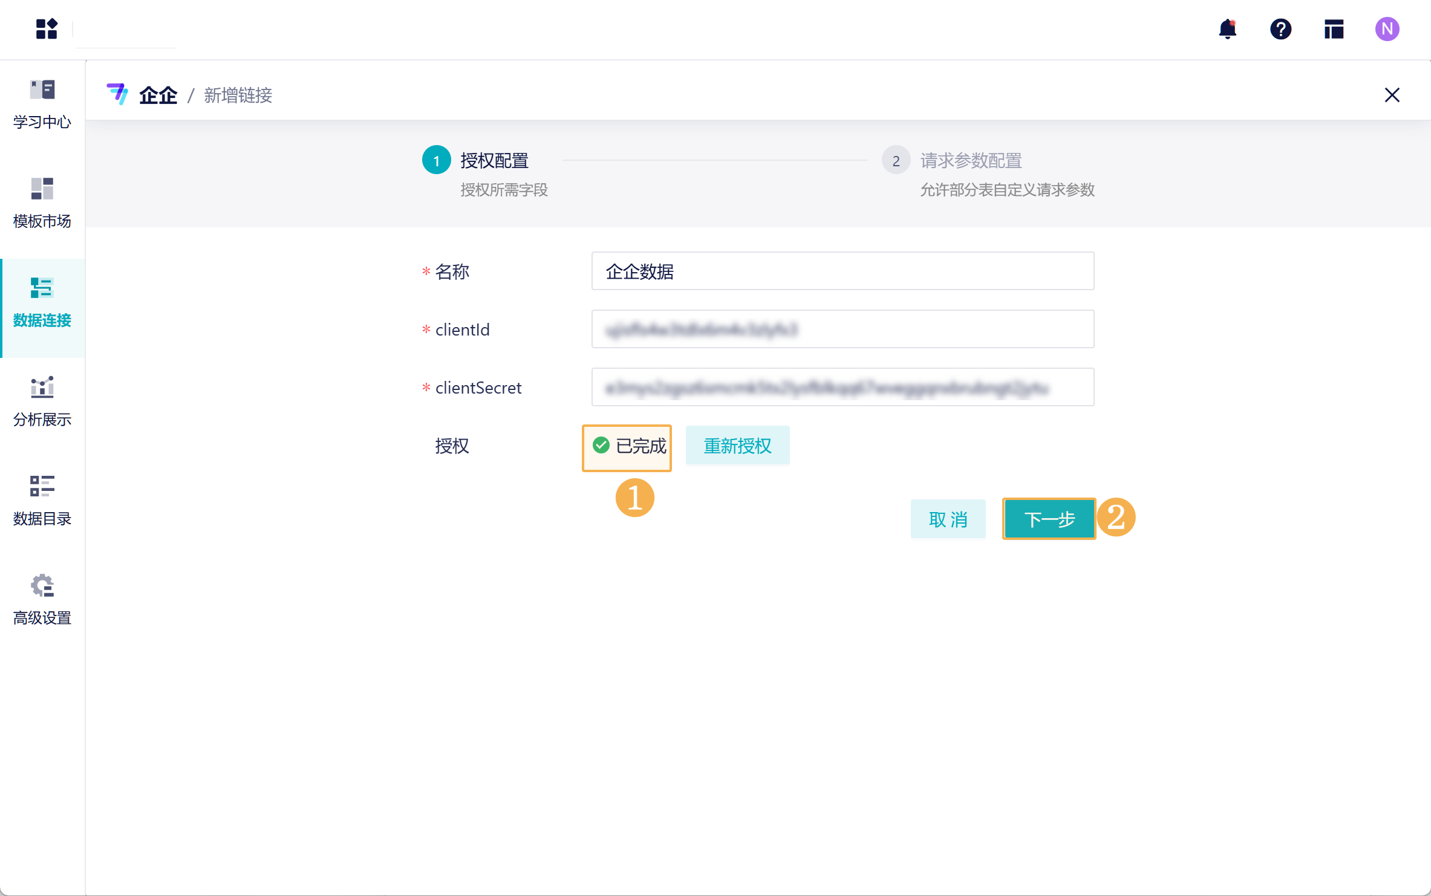Open the app grid launcher icon
The width and height of the screenshot is (1431, 896).
pyautogui.click(x=46, y=28)
